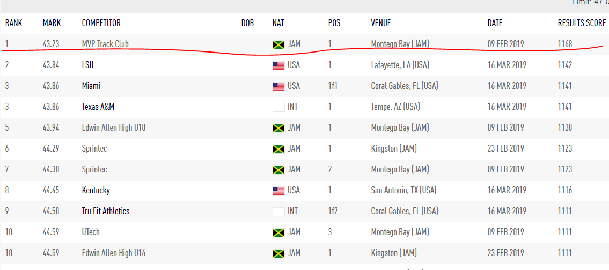Click the USA flag in LSU row
The image size is (609, 270).
coord(278,65)
